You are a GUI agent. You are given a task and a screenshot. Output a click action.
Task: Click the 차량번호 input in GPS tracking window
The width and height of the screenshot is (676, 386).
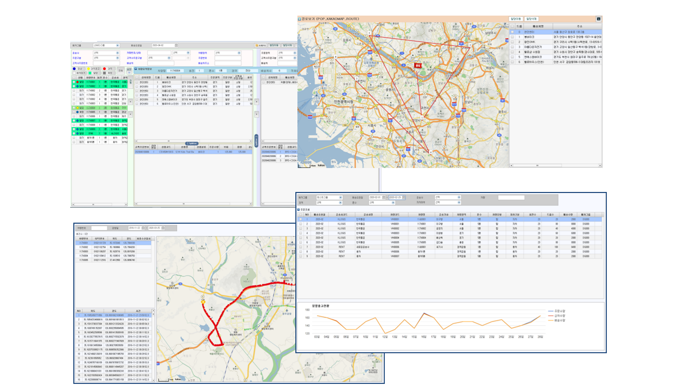[x=99, y=228]
